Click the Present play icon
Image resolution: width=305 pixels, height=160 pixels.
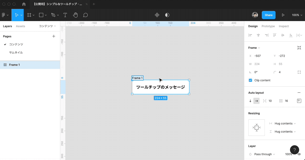[283, 15]
